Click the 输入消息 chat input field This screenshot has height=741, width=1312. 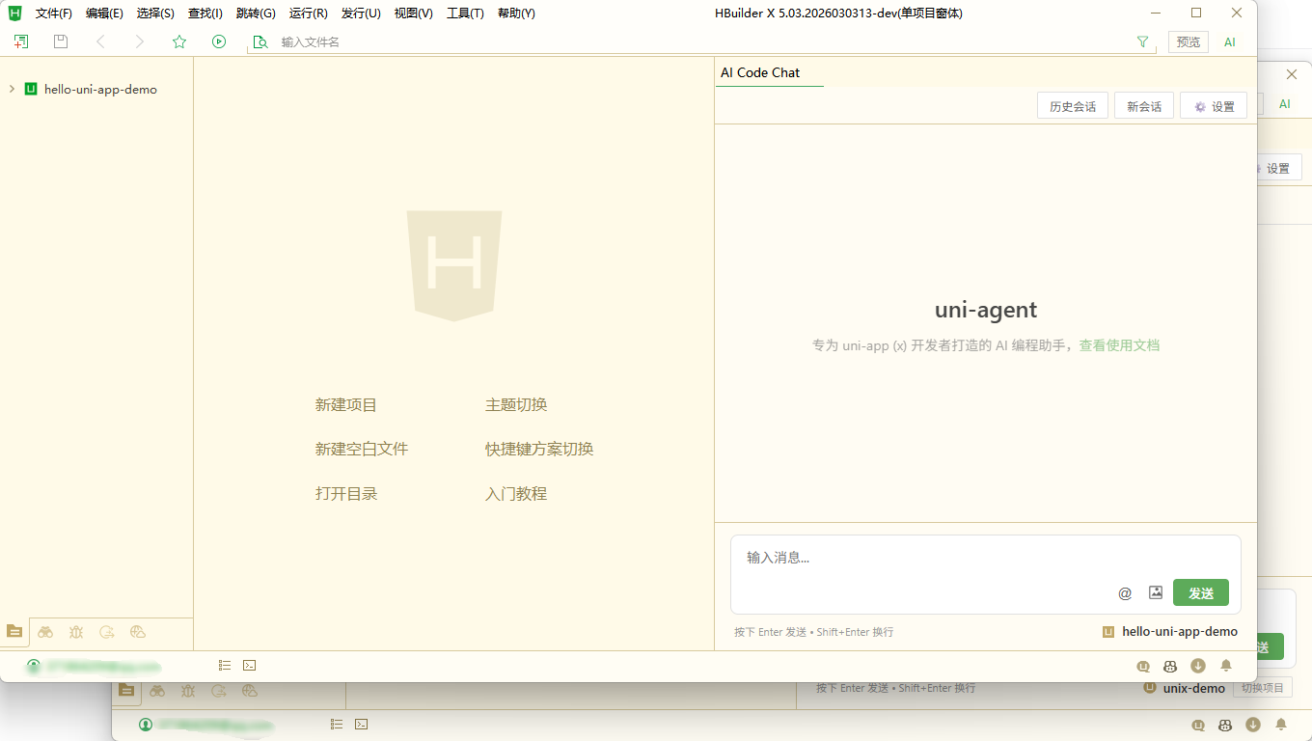click(916, 558)
